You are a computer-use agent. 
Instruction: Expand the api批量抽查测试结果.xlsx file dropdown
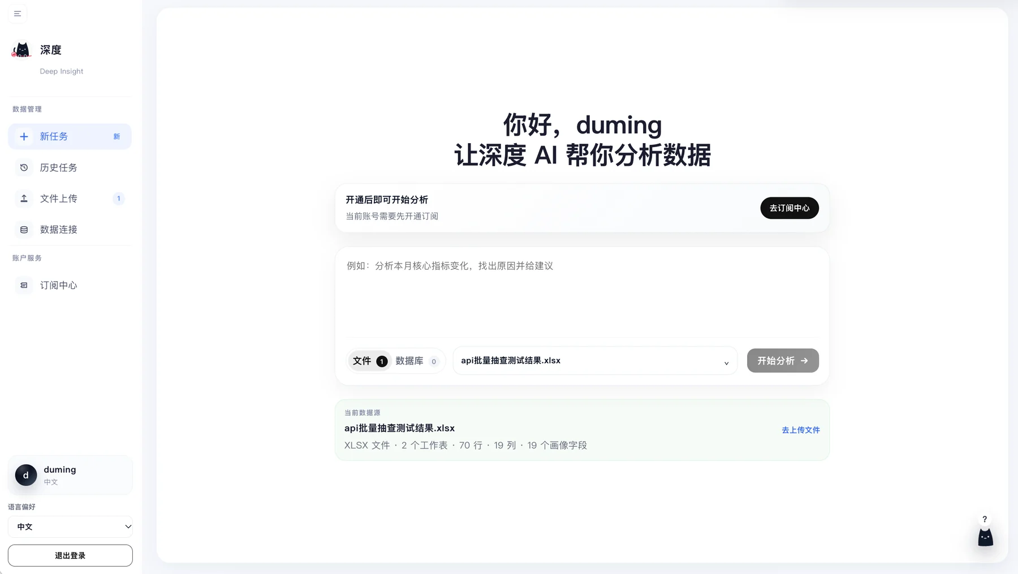tap(595, 361)
